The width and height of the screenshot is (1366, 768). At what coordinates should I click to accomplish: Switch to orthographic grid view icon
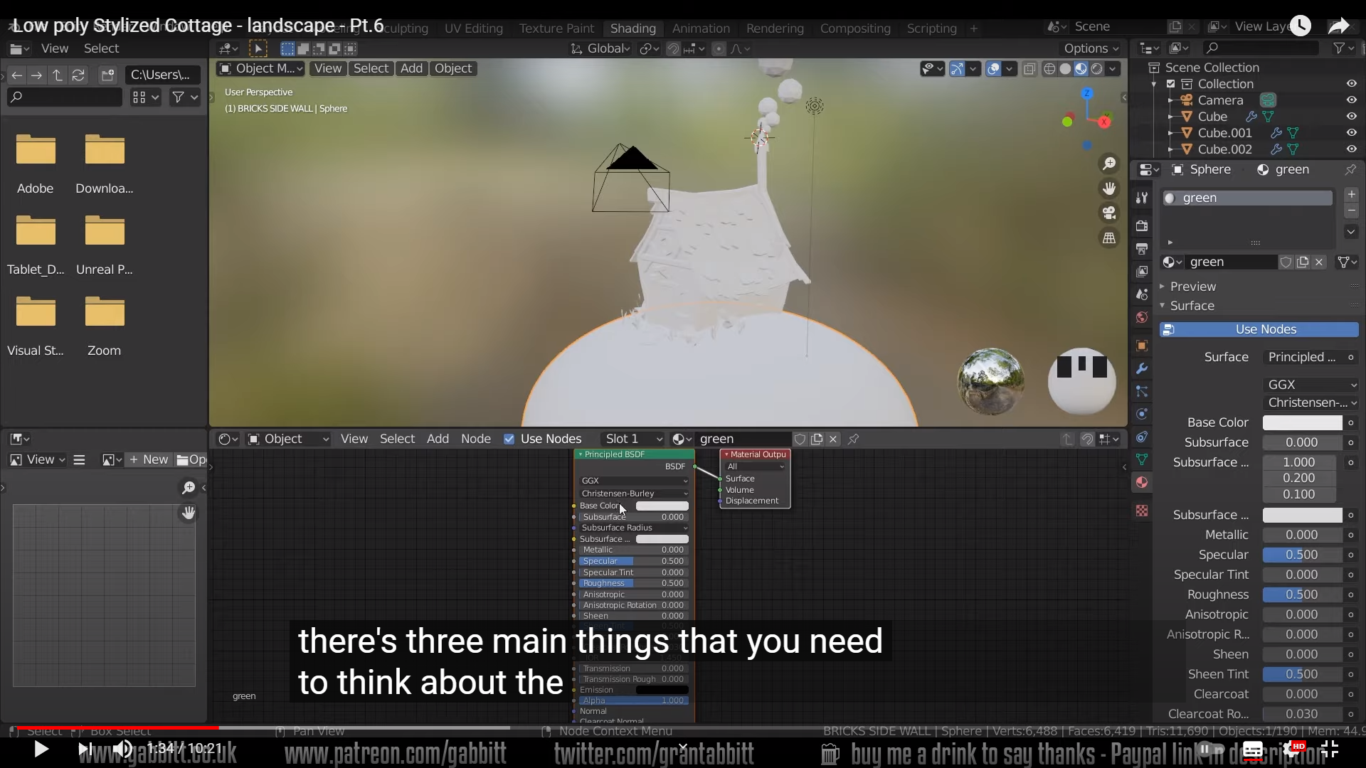tap(1109, 238)
